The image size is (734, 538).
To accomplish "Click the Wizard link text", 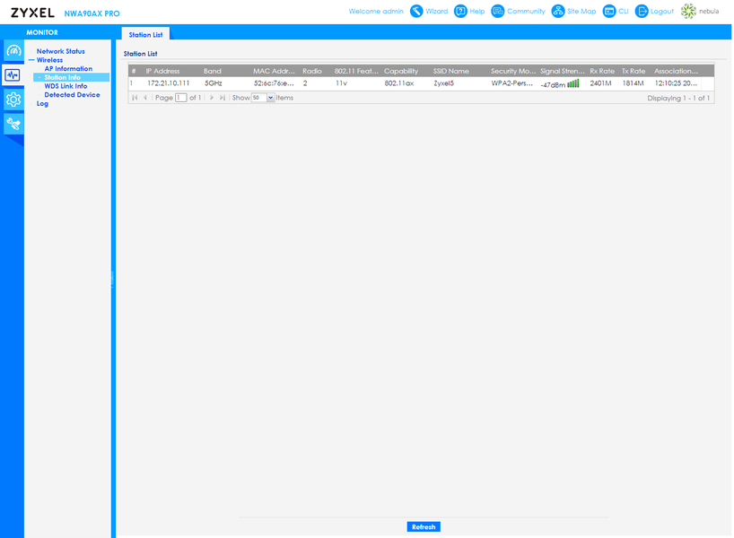I will (x=436, y=12).
